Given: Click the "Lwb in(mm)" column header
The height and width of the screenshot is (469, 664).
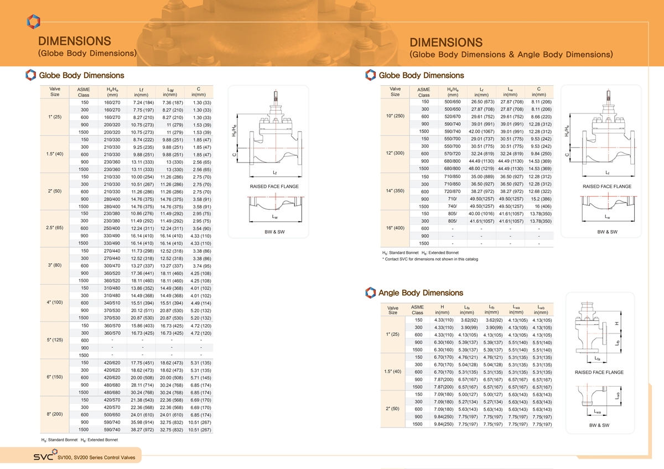Looking at the screenshot, I should point(541,310).
